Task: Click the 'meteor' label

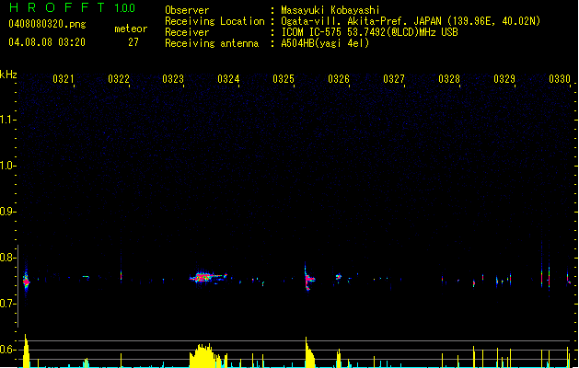Action: click(131, 29)
